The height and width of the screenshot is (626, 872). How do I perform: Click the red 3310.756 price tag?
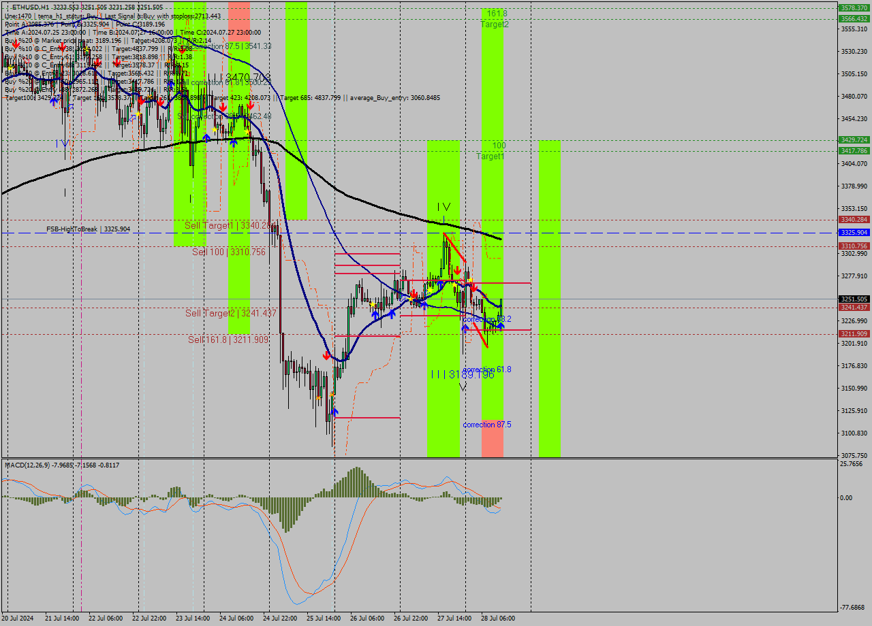click(x=854, y=246)
